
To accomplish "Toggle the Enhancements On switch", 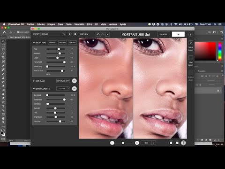I will tap(75, 89).
